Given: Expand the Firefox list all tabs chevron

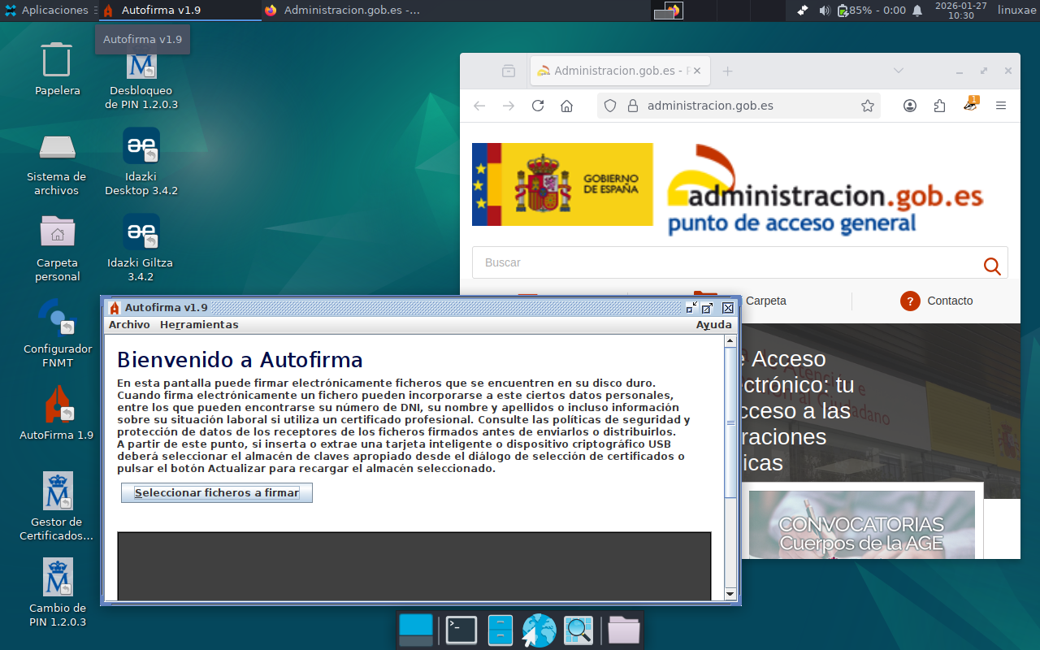Looking at the screenshot, I should click(899, 71).
